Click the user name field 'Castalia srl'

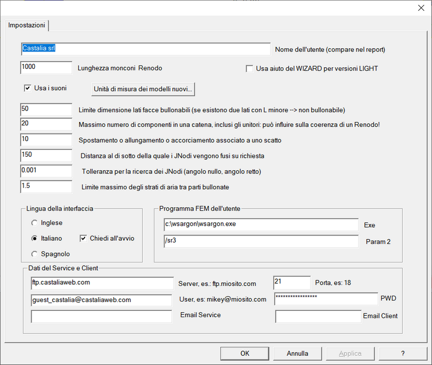tap(145, 49)
